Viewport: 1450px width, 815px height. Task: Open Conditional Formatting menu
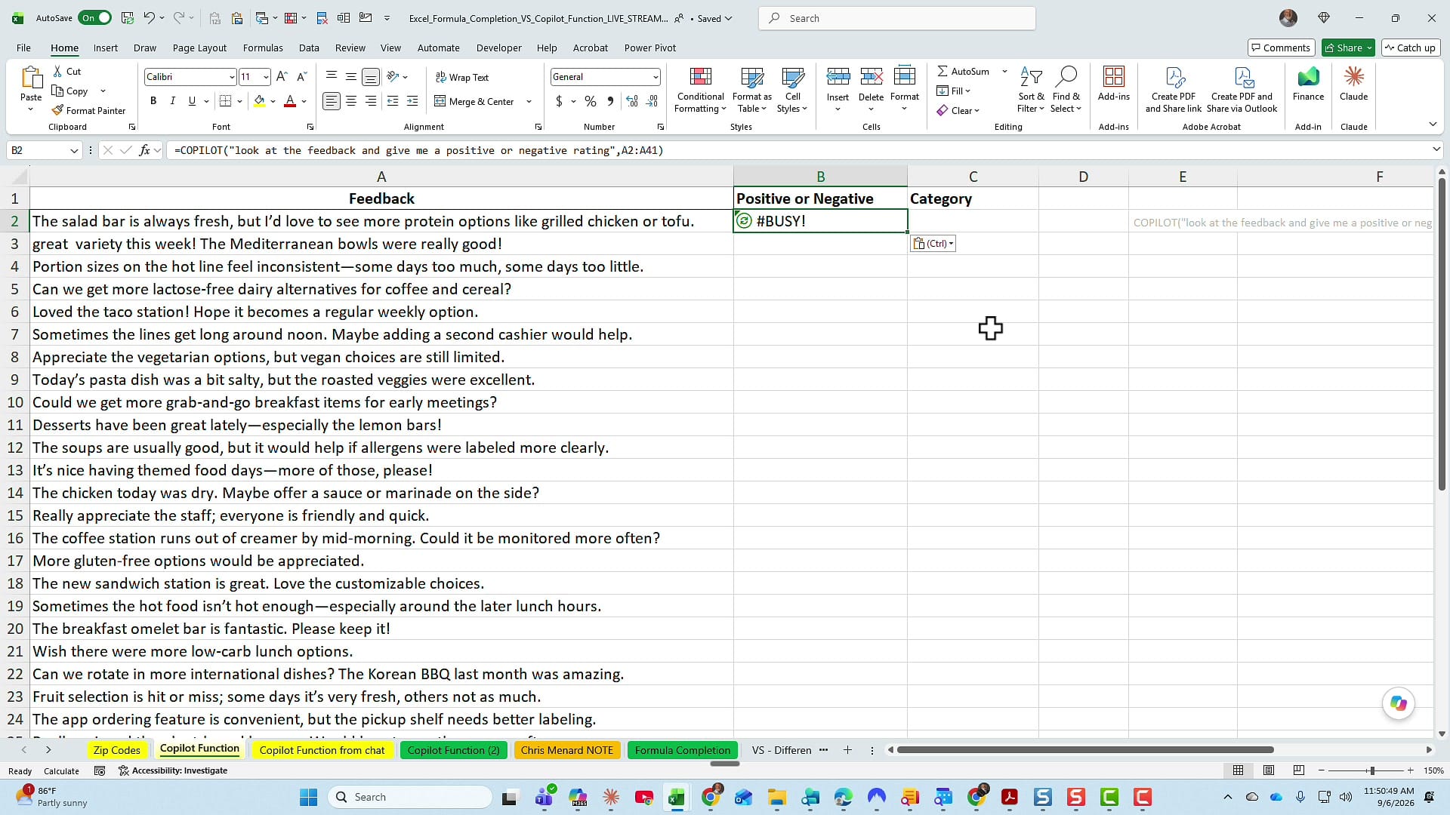[x=700, y=90]
